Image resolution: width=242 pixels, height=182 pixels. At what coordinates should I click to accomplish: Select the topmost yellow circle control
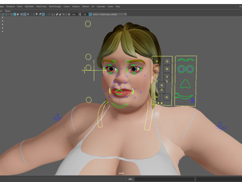pyautogui.click(x=88, y=24)
